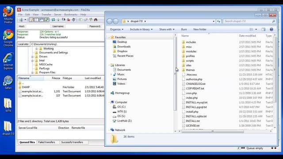Image resolution: width=283 pixels, height=159 pixels.
Task: Expand the Drivers folder in FileZilla tree
Action: pyautogui.click(x=32, y=57)
